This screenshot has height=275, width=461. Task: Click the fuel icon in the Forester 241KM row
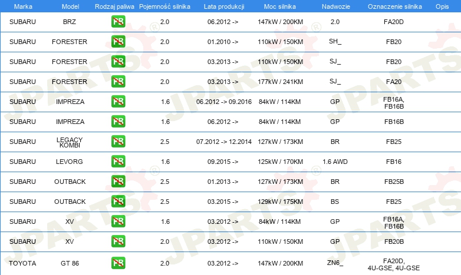(x=118, y=81)
